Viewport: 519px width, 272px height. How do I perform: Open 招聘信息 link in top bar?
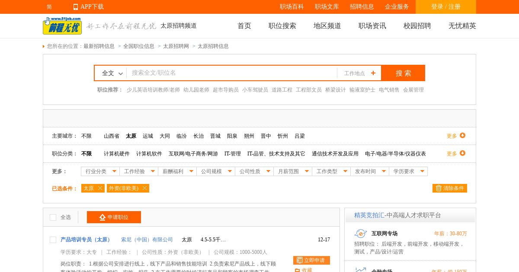coord(362,7)
